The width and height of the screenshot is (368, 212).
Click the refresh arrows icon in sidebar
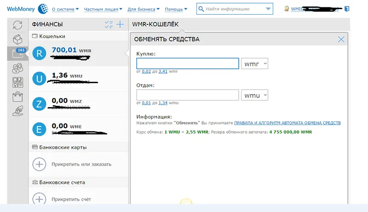pyautogui.click(x=17, y=25)
